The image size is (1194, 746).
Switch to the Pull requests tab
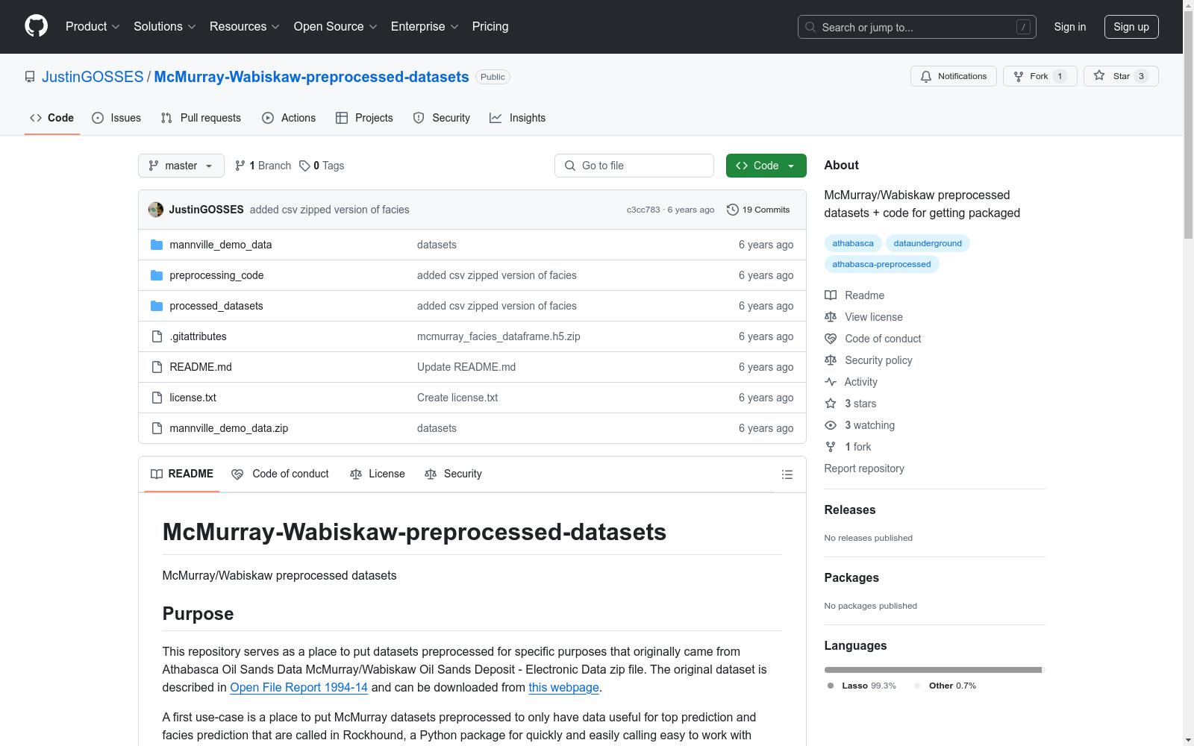click(201, 118)
